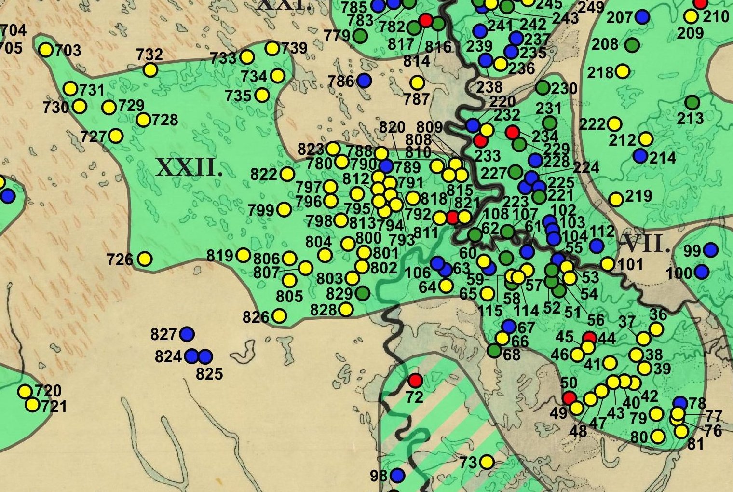Select the blue marker numbered 99
The image size is (733, 492).
coord(710,250)
